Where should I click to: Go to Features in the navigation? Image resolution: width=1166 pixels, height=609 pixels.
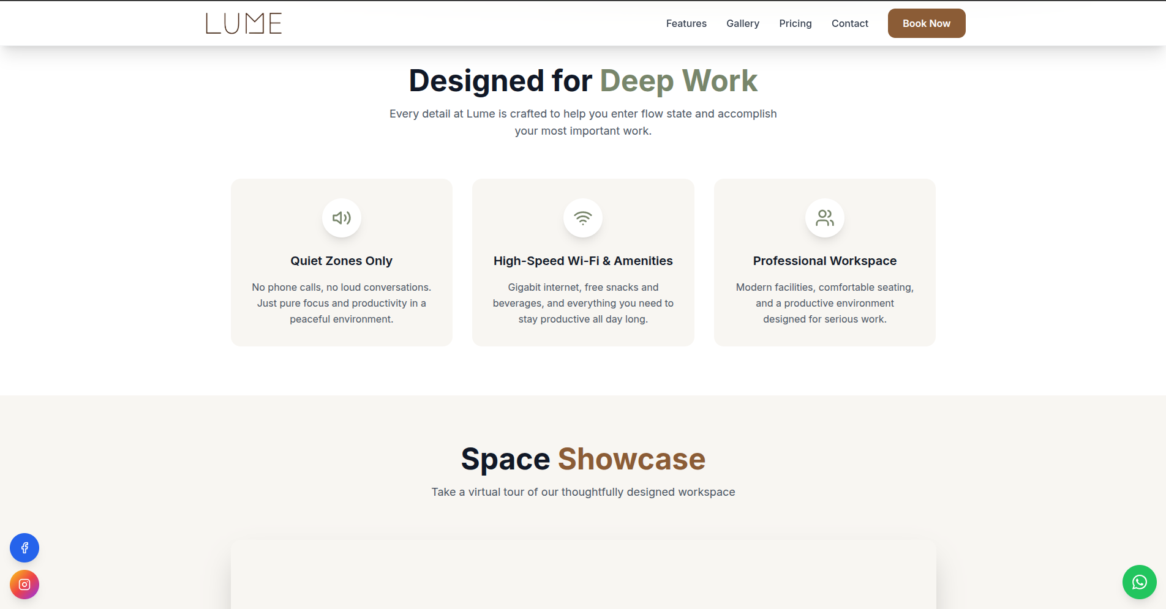(x=686, y=23)
